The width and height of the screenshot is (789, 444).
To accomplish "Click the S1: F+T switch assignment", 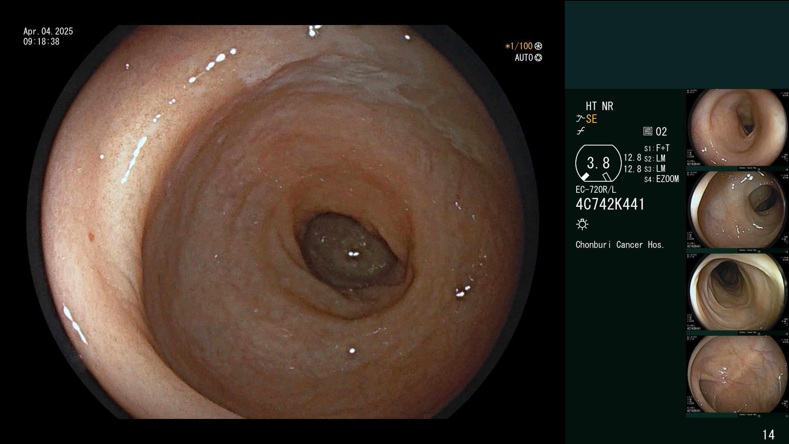I will [x=657, y=148].
